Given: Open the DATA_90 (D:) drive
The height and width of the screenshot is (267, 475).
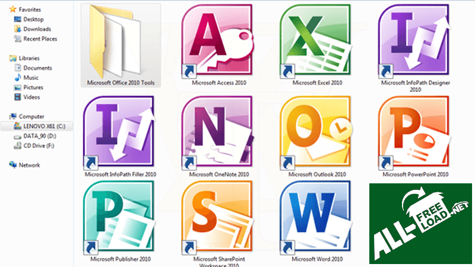Looking at the screenshot, I should (39, 136).
